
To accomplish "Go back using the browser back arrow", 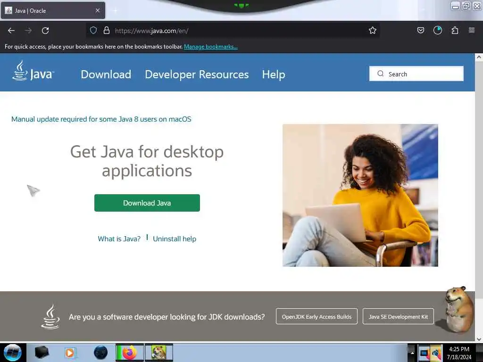I will click(11, 31).
